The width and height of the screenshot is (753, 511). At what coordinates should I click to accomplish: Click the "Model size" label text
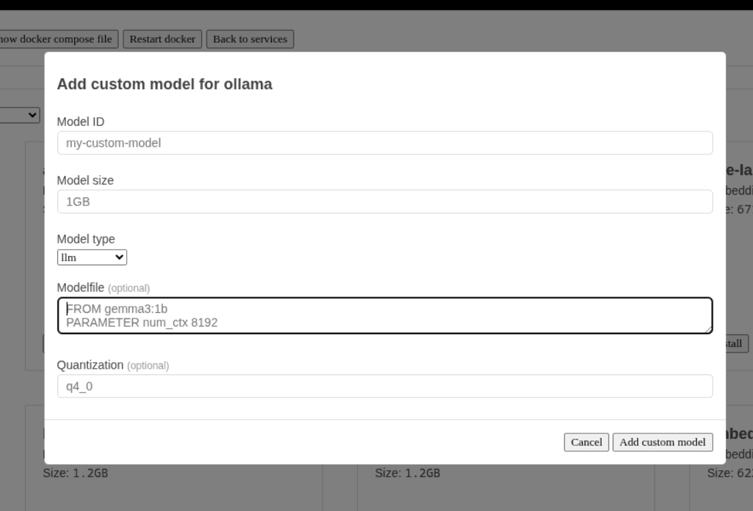coord(85,180)
